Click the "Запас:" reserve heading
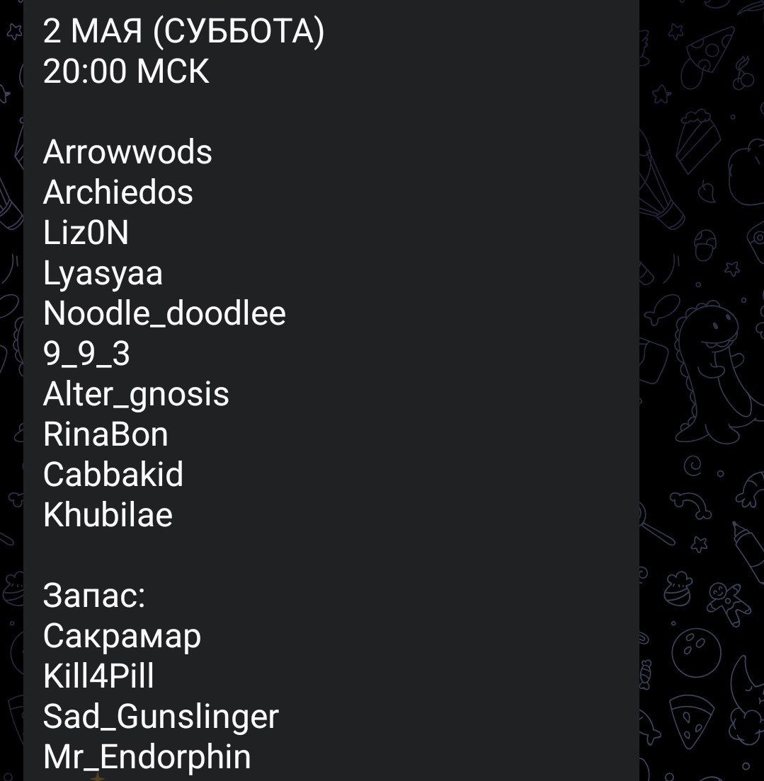764x781 pixels. [93, 595]
